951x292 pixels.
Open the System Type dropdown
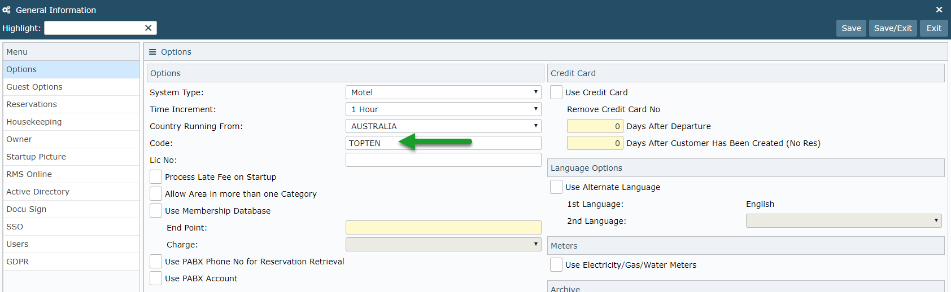[443, 92]
